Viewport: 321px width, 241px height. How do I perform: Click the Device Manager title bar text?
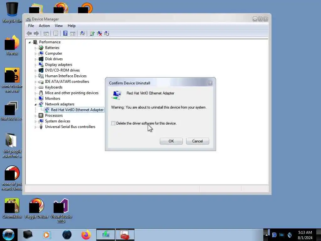coord(45,19)
